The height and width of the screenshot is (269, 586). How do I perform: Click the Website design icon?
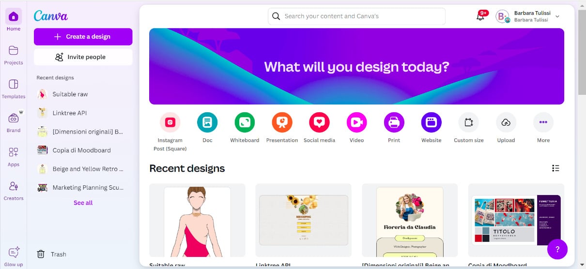[x=432, y=122]
